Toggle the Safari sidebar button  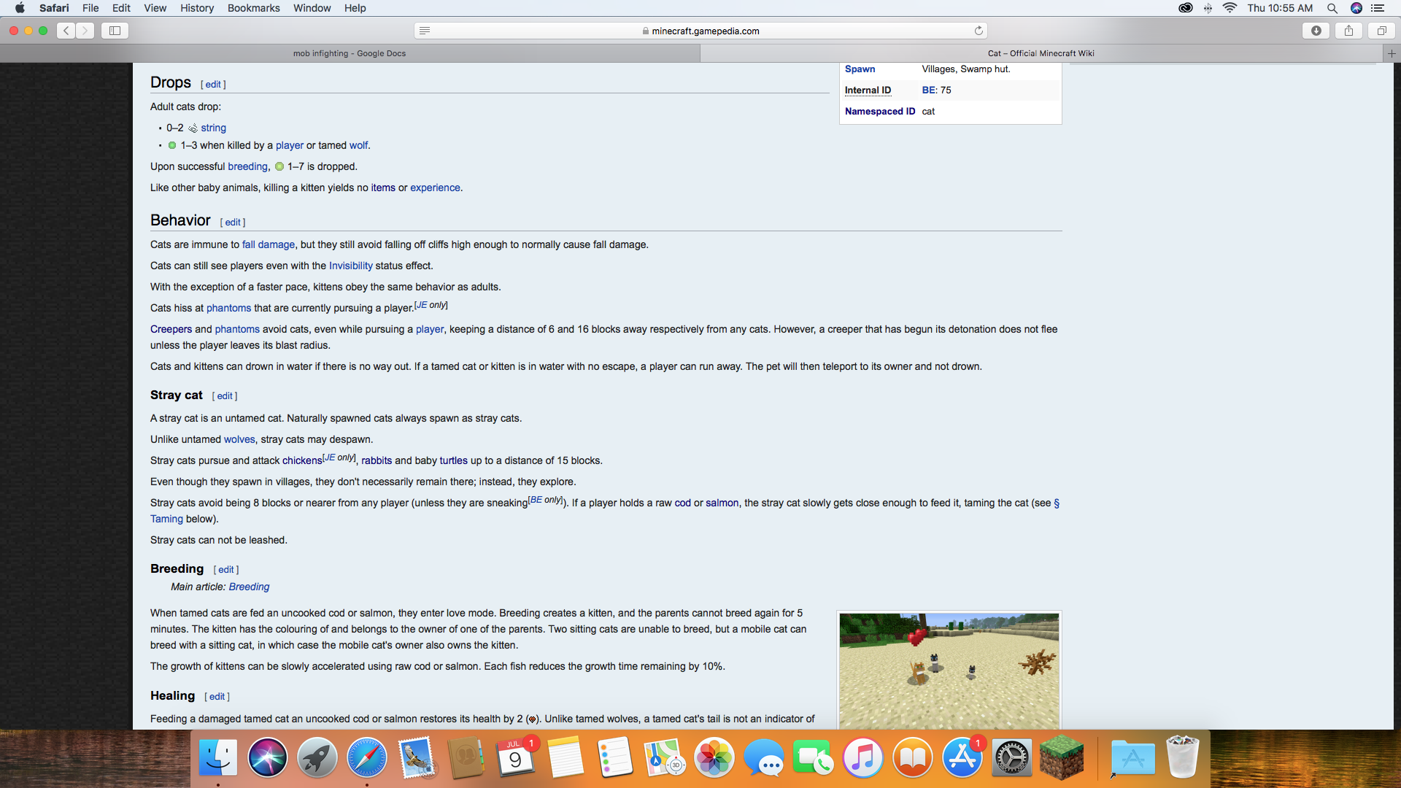click(x=115, y=31)
